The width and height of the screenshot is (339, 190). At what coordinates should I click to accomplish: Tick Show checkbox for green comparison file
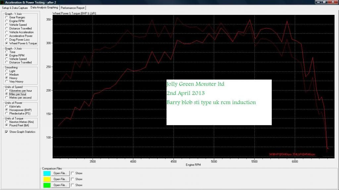pos(73,185)
